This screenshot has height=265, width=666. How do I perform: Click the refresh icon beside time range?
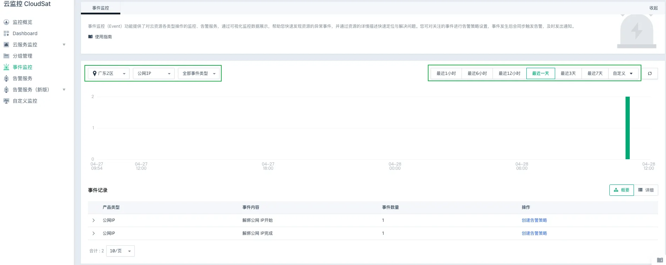649,73
